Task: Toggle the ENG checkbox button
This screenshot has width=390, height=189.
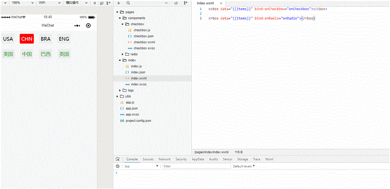Action: (64, 39)
